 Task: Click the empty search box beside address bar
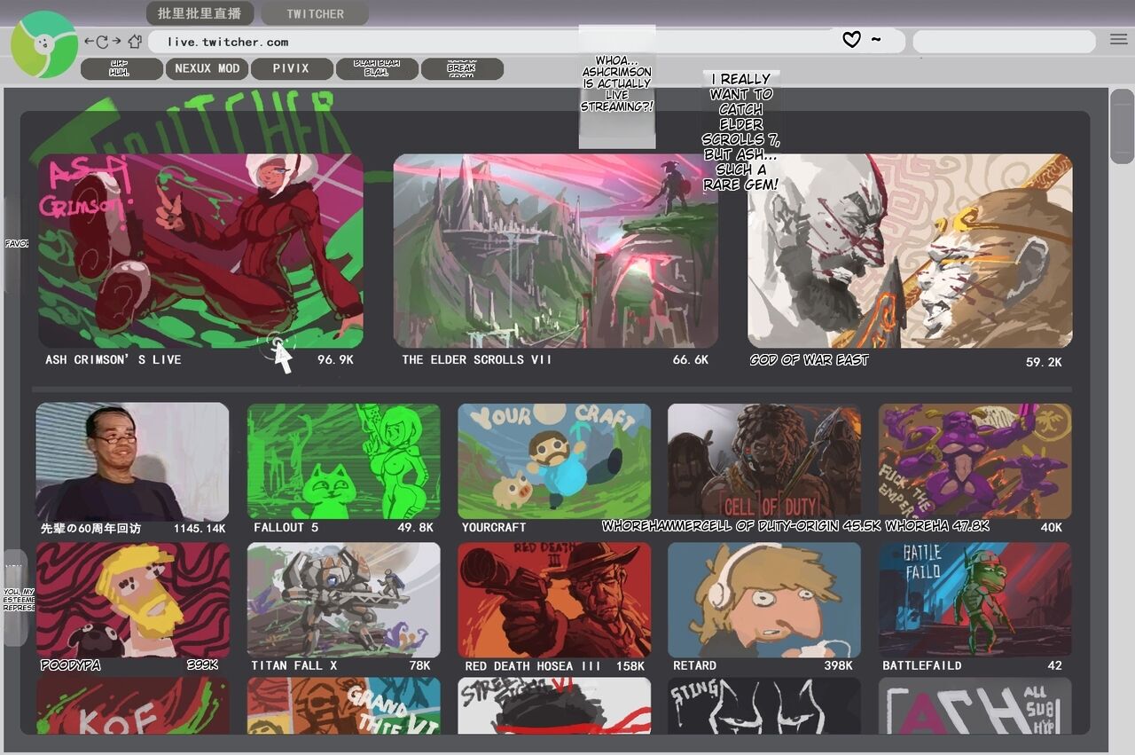pyautogui.click(x=1004, y=42)
